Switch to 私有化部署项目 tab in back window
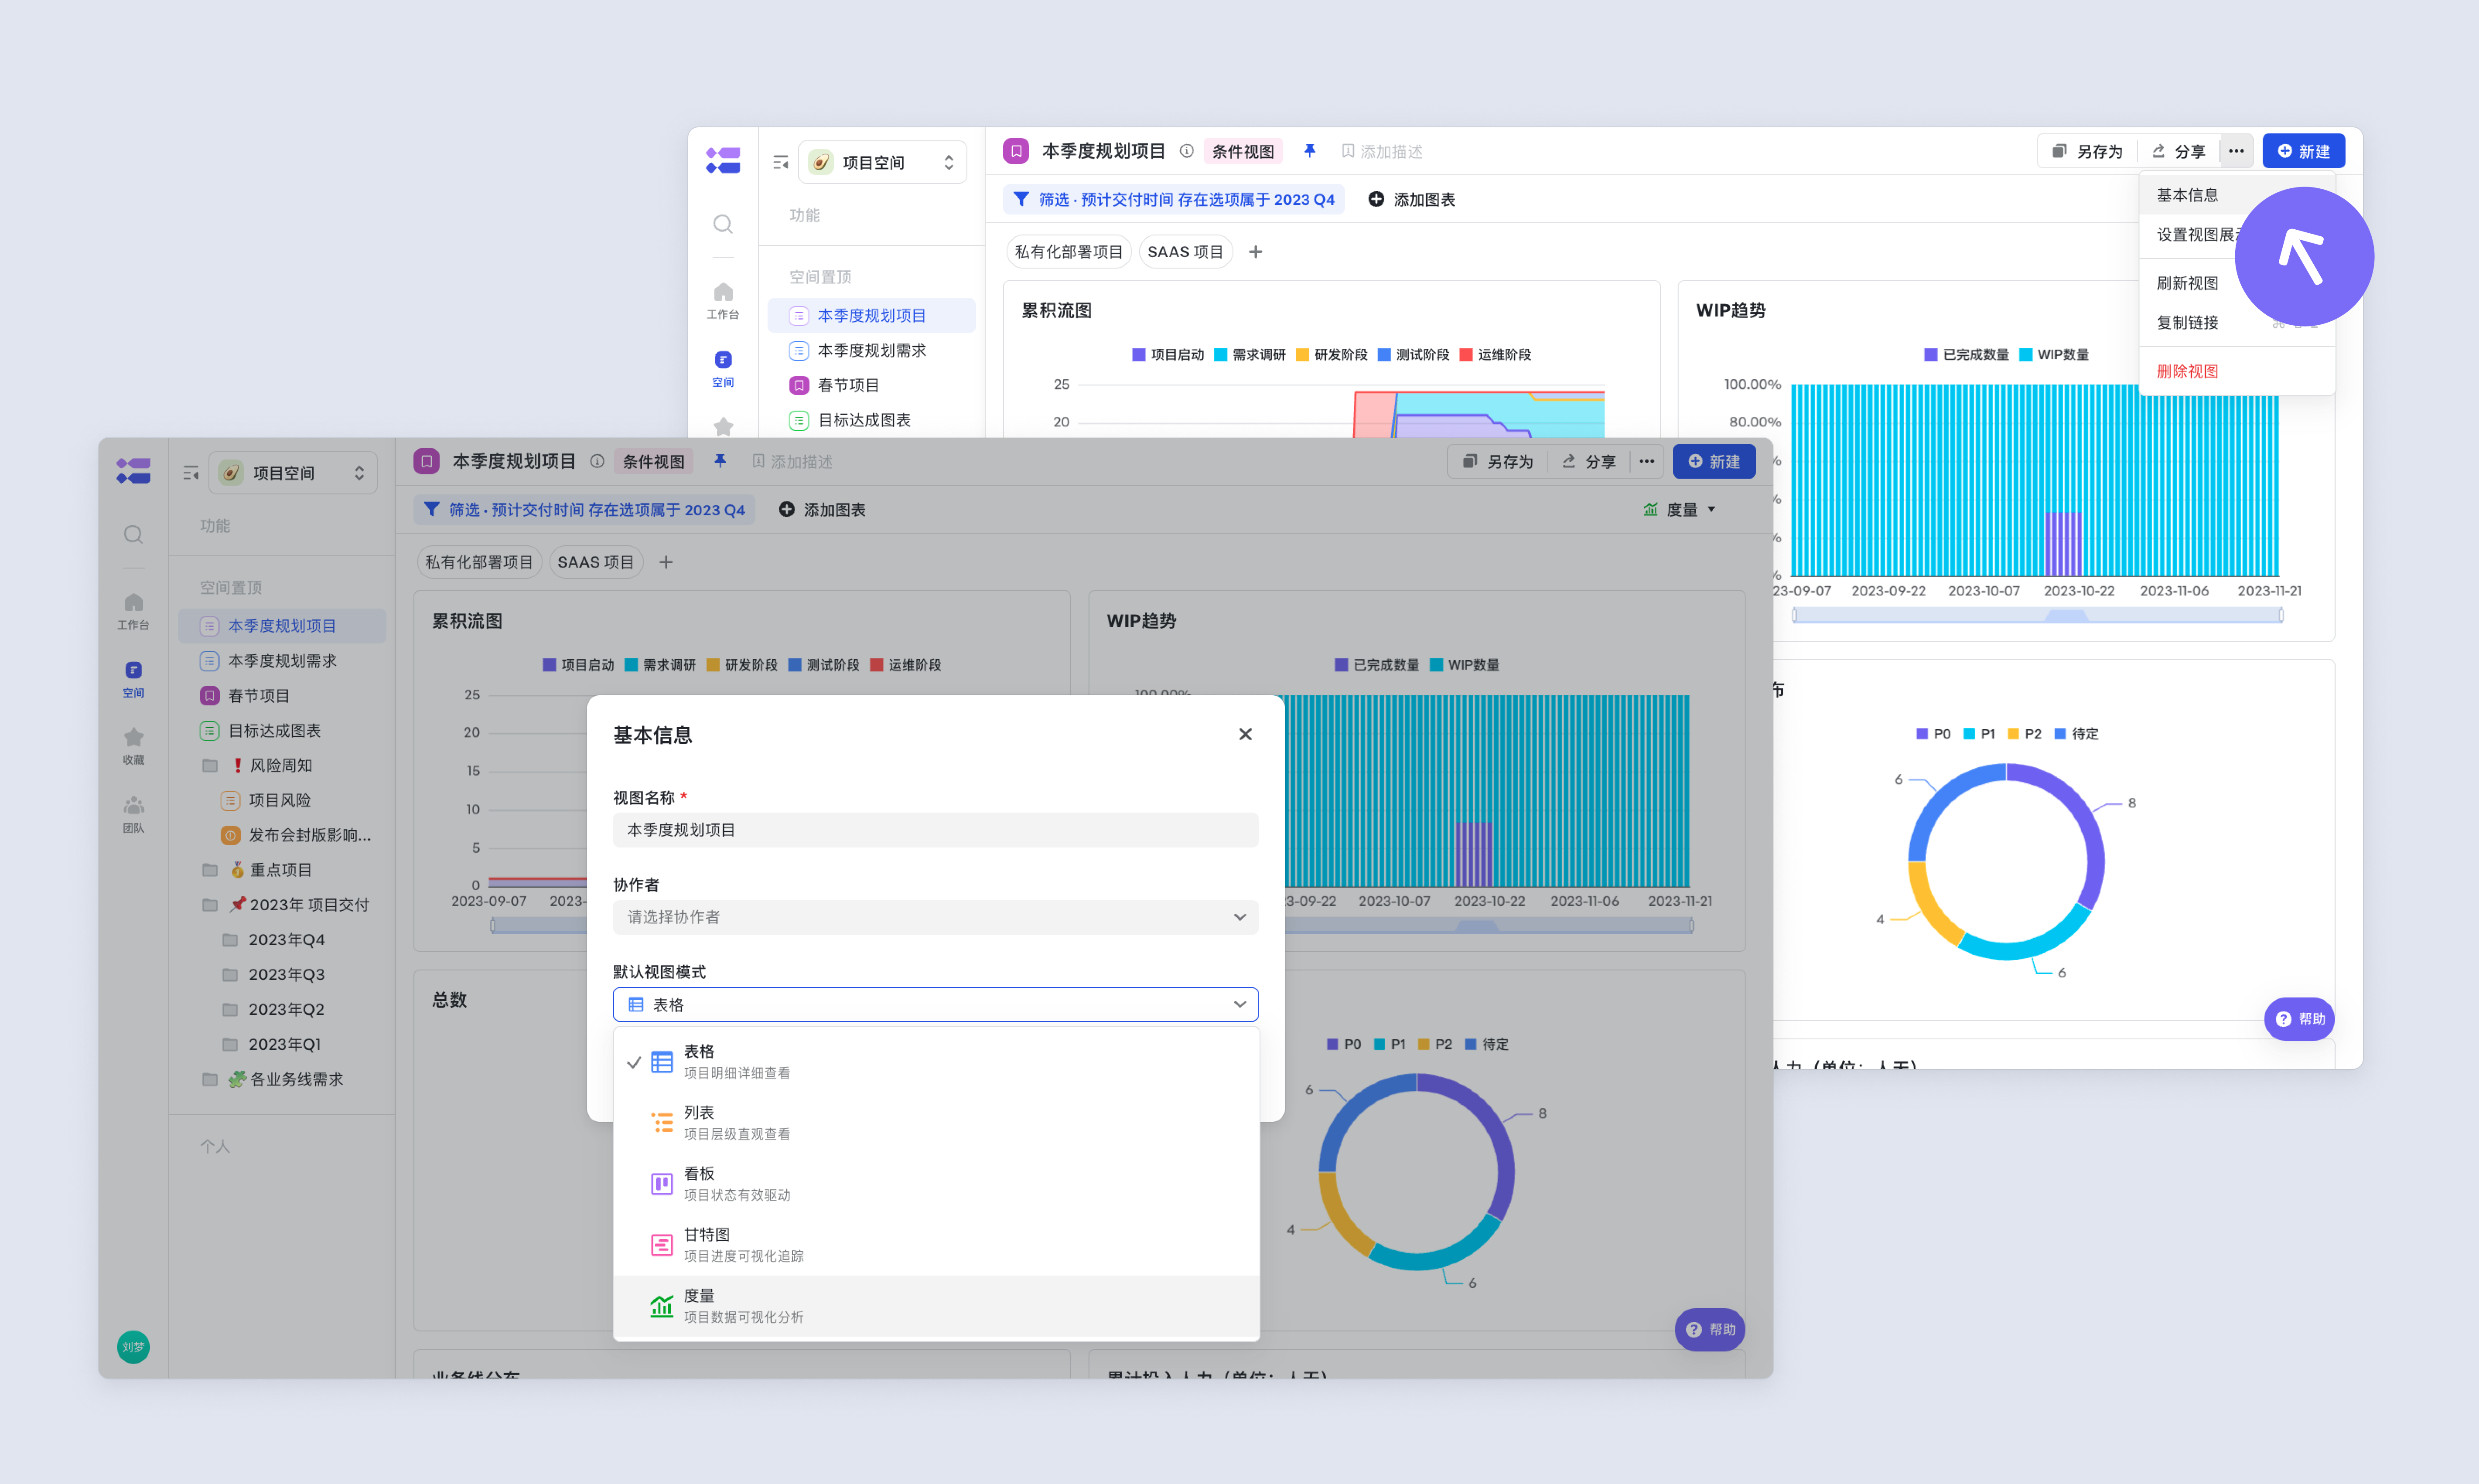The image size is (2479, 1484). point(1069,251)
